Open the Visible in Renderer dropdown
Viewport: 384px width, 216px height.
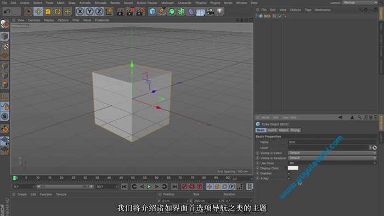pyautogui.click(x=332, y=158)
